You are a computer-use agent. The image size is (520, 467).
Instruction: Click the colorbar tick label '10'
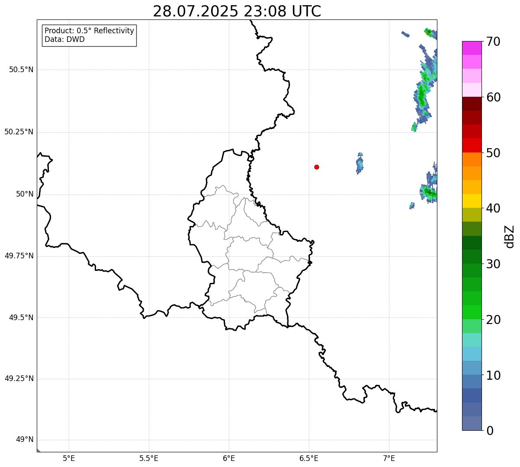(493, 375)
